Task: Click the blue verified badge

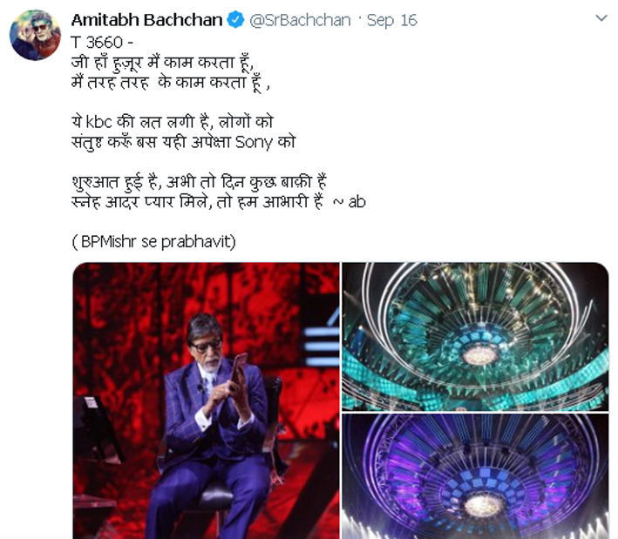Action: click(x=235, y=20)
